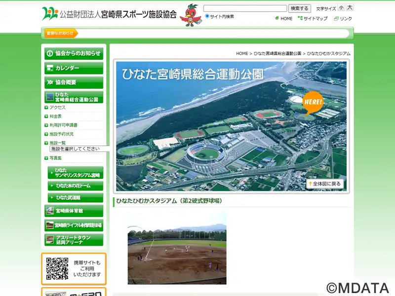
Task: Open the 利用許可申請書 sidebar link
Action: click(x=63, y=125)
